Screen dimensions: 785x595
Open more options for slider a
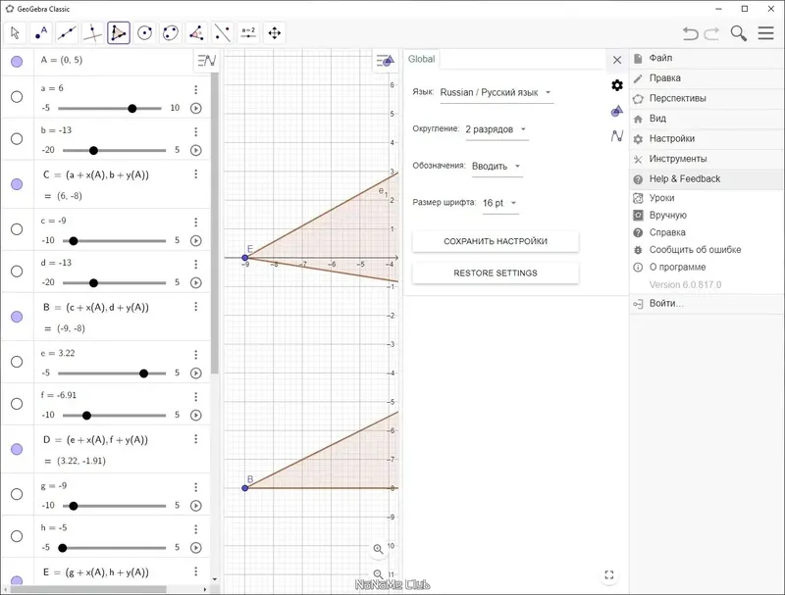[x=195, y=89]
